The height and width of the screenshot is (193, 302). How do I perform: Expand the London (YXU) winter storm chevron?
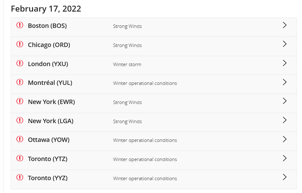click(x=285, y=63)
